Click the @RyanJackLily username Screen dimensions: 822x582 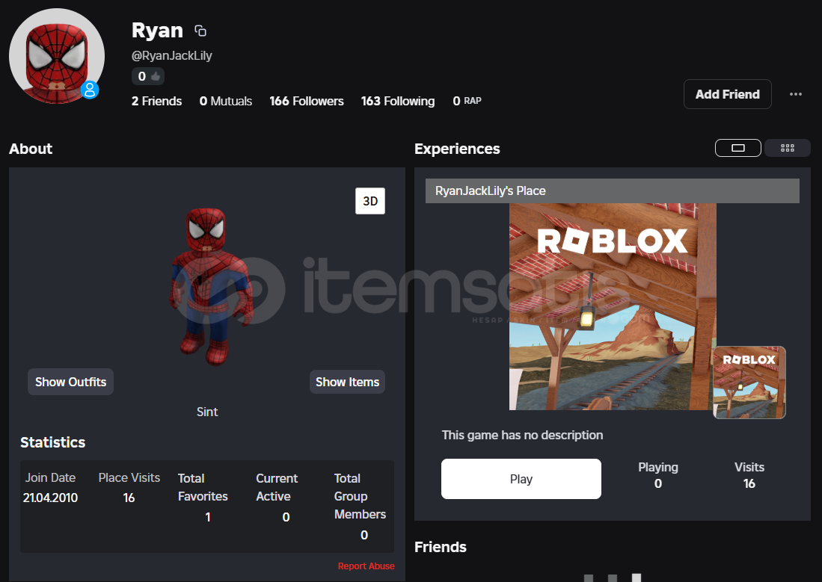tap(172, 55)
